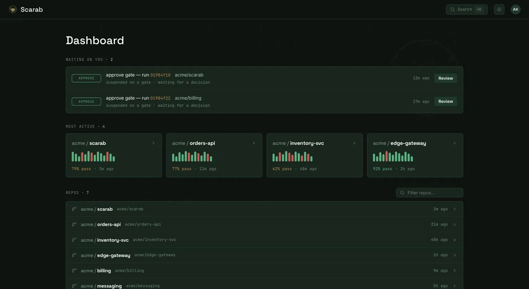
Task: Open orders-api card via its chevron
Action: 254,143
